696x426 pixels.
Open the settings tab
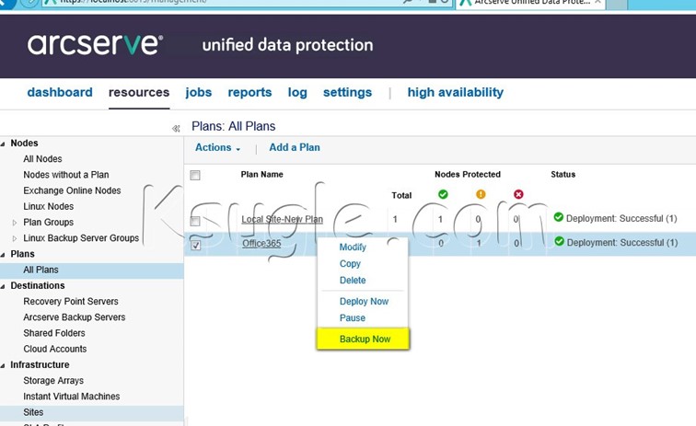[348, 92]
